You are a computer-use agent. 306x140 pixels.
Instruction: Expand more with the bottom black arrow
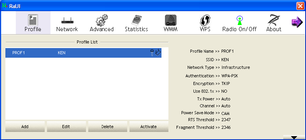(x=294, y=137)
